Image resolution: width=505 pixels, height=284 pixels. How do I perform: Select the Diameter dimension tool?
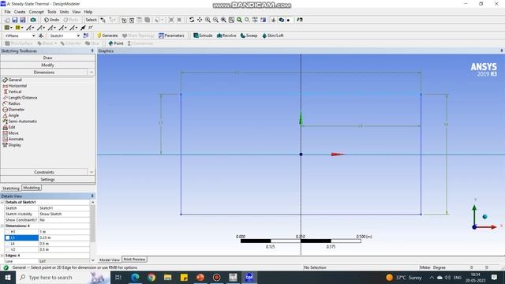click(x=13, y=110)
